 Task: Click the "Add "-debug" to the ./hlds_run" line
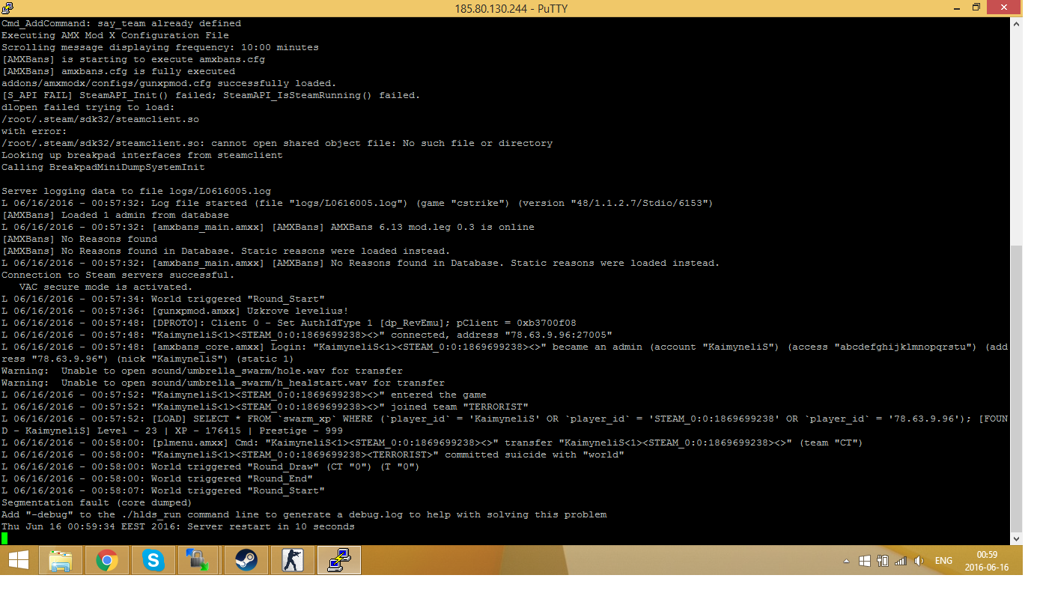coord(303,514)
